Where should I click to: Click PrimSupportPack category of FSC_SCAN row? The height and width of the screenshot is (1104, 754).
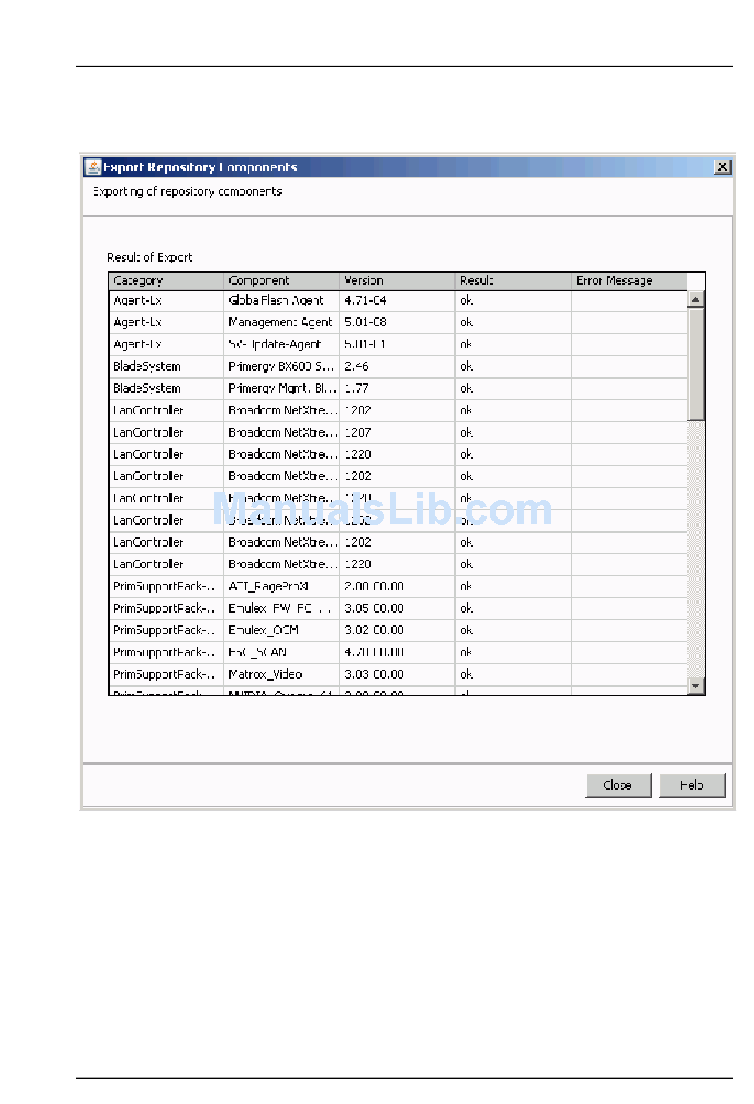click(166, 652)
